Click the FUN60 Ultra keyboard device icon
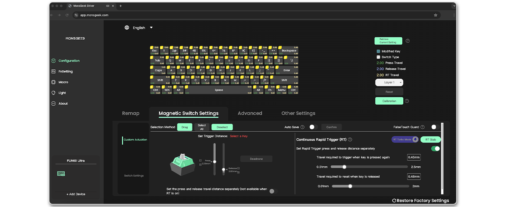 (x=61, y=174)
